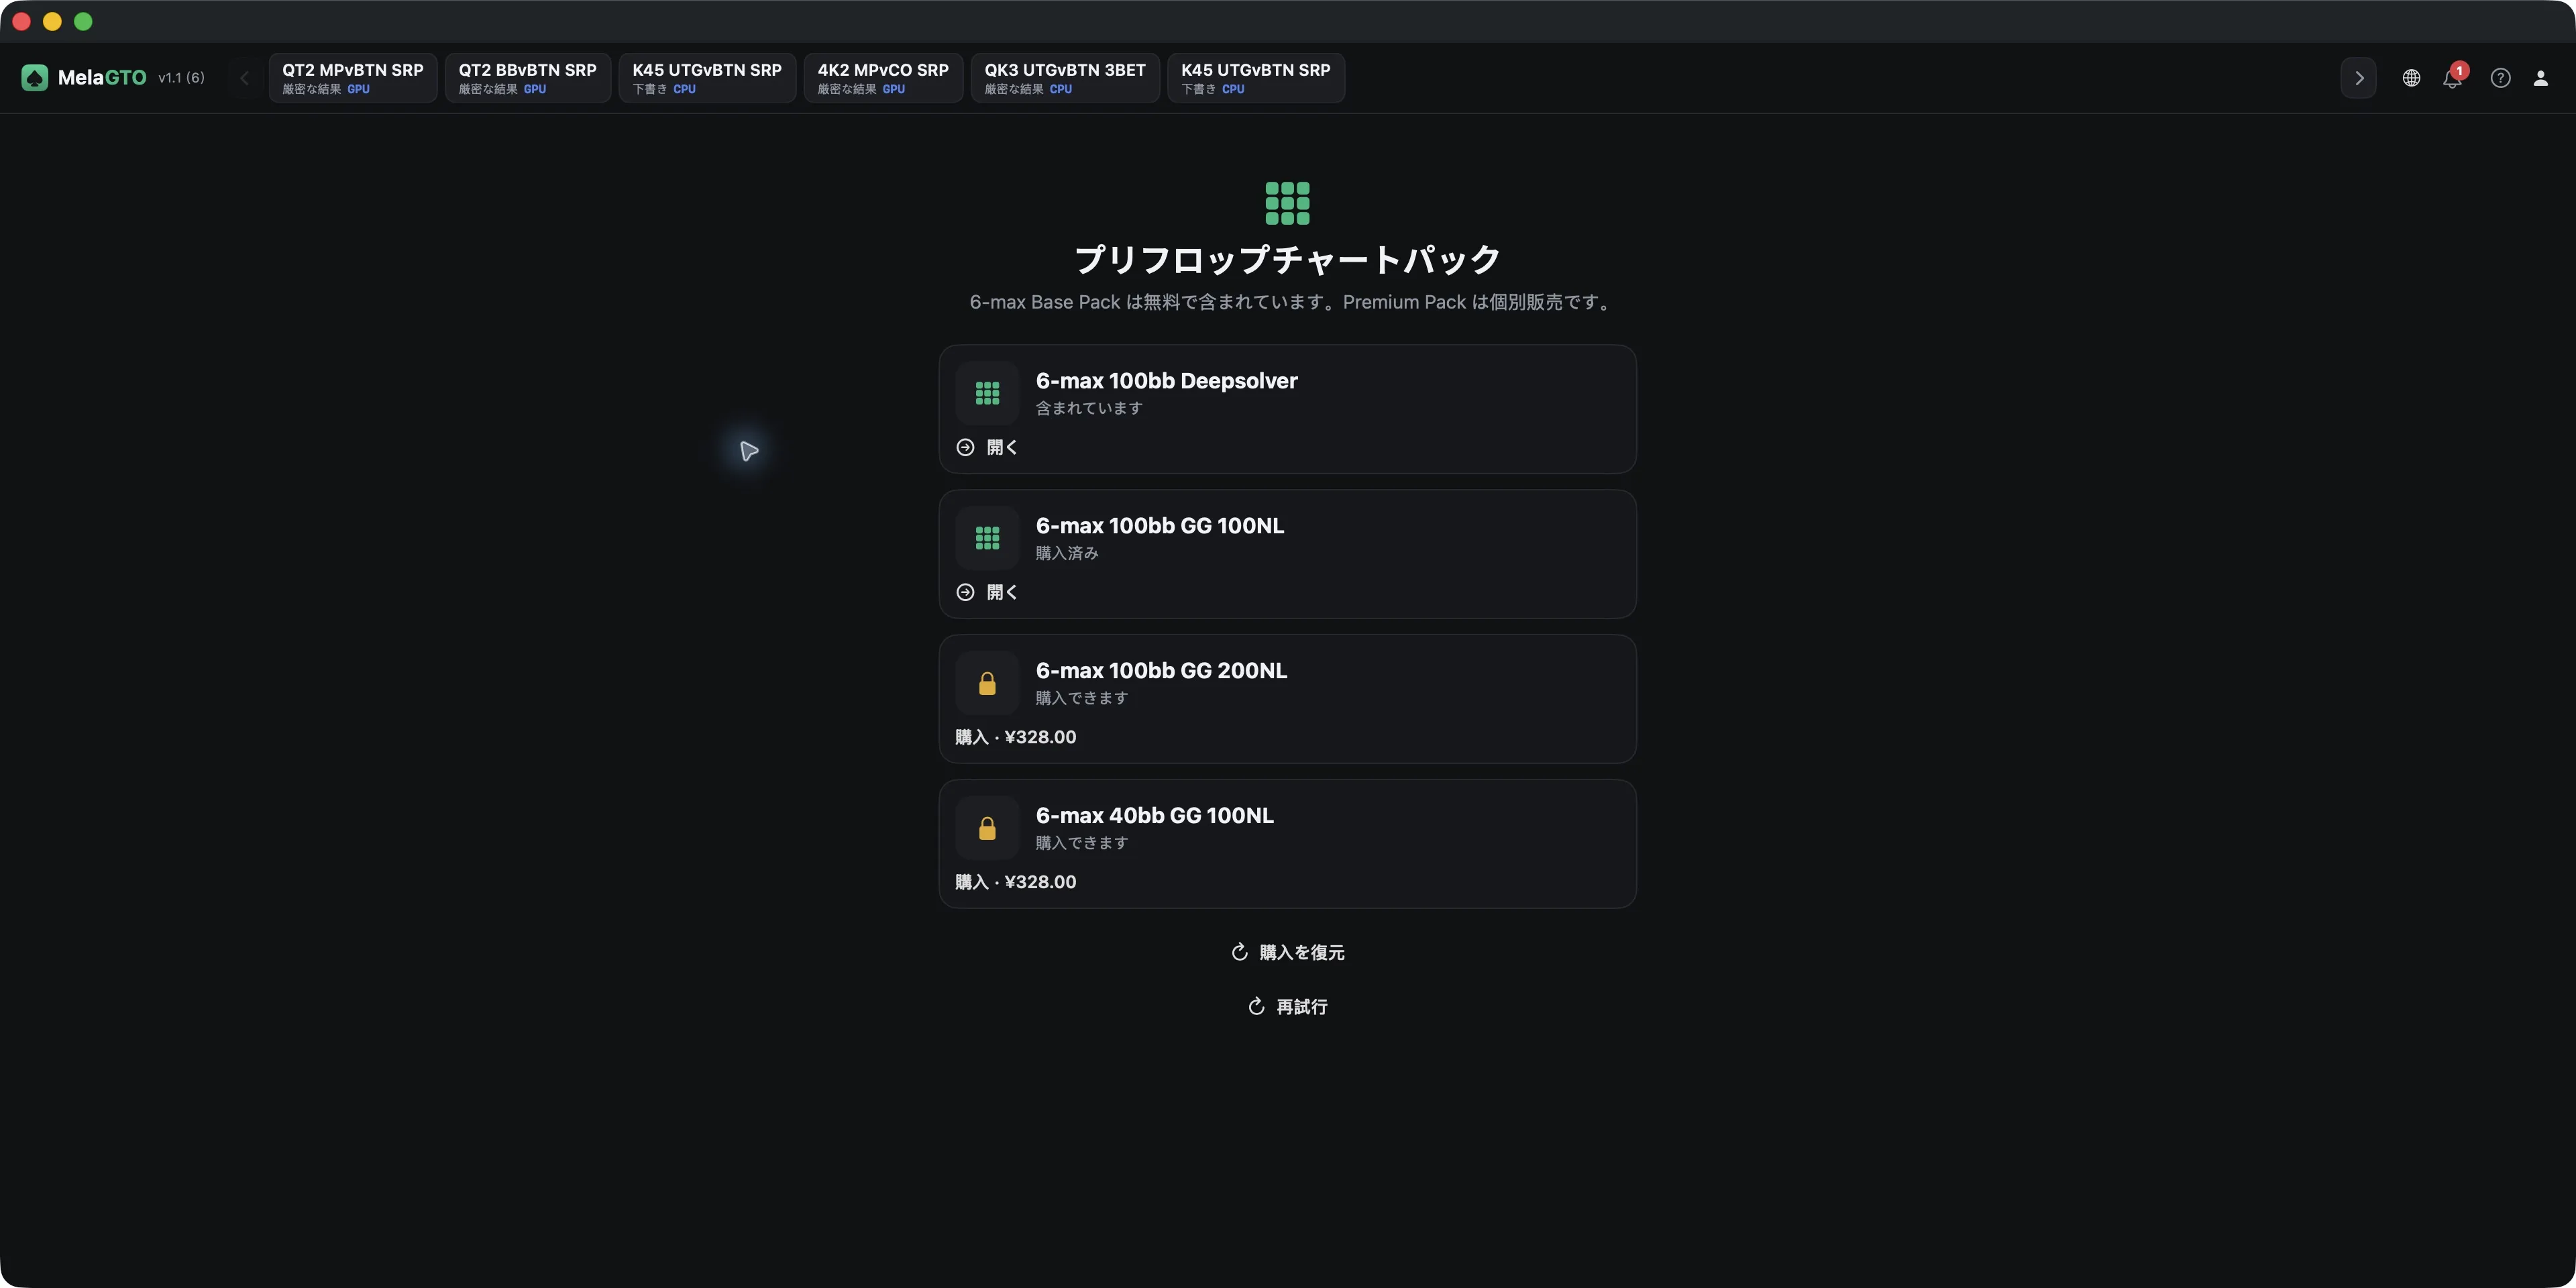The image size is (2576, 1288).
Task: Click the 含まれています status text
Action: click(1088, 408)
